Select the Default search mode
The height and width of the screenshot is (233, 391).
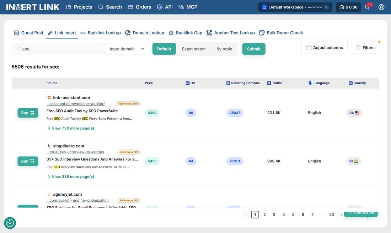coord(164,49)
